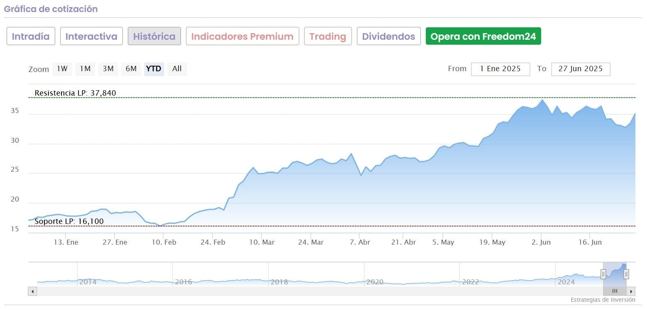Click the scrollbar right arrow button

pyautogui.click(x=631, y=291)
